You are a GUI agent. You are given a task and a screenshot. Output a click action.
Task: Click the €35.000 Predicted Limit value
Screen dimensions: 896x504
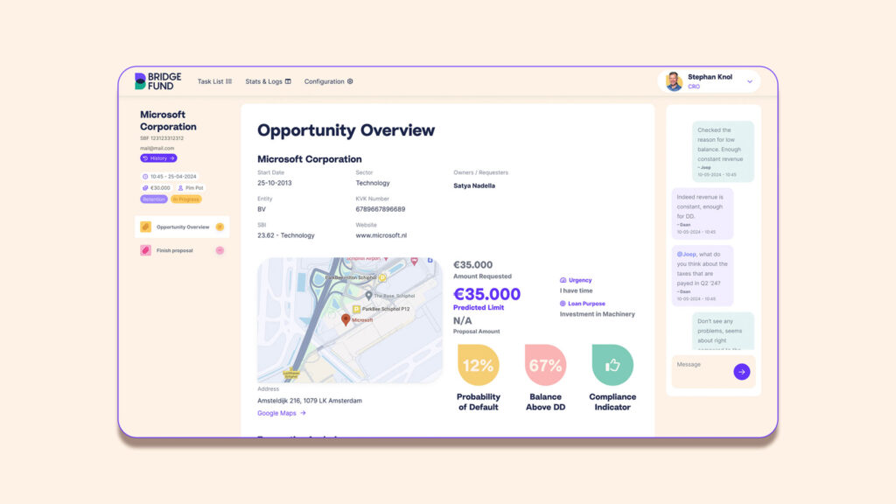[x=486, y=294]
